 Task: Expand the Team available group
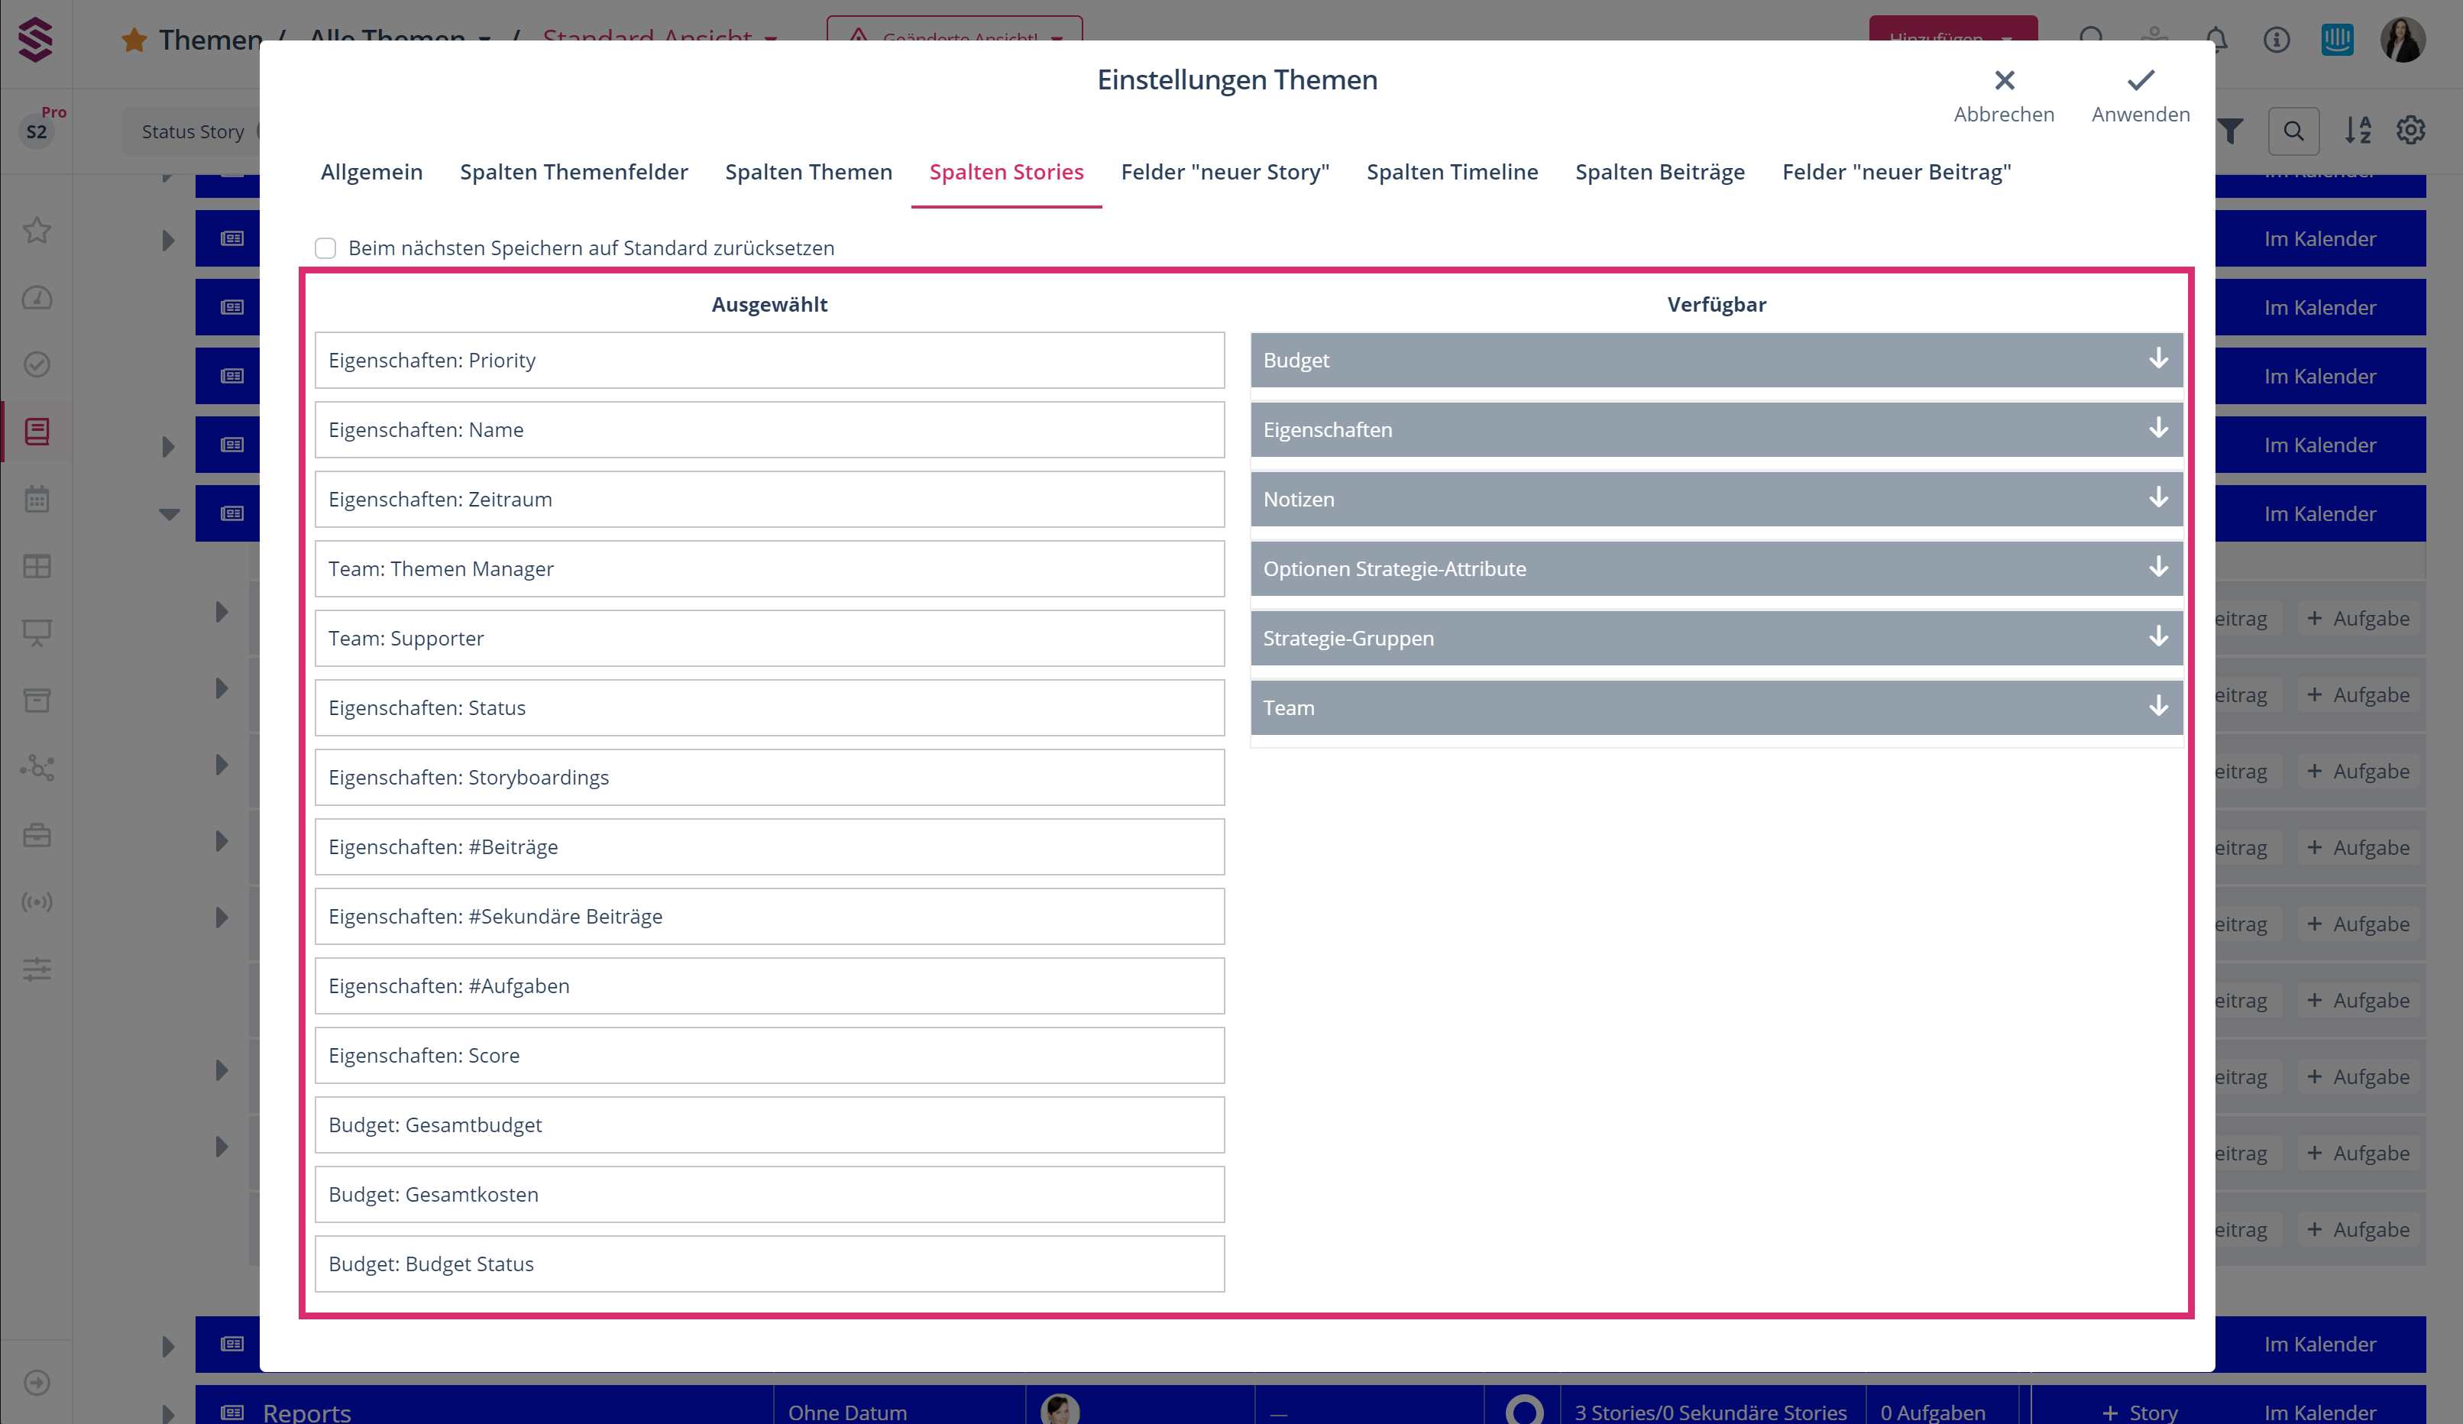(x=2158, y=707)
